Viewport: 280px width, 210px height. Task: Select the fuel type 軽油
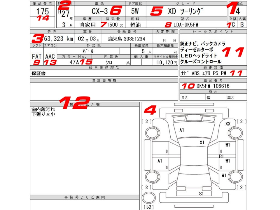click(136, 24)
